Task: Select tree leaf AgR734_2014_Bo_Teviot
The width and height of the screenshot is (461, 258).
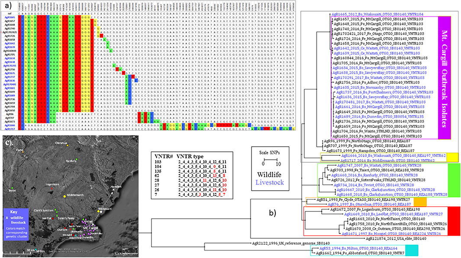Action: click(x=374, y=185)
